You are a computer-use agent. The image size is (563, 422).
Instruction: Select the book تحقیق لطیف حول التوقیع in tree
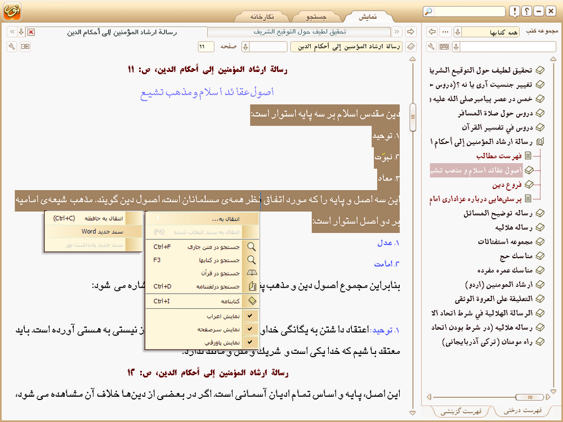(481, 70)
